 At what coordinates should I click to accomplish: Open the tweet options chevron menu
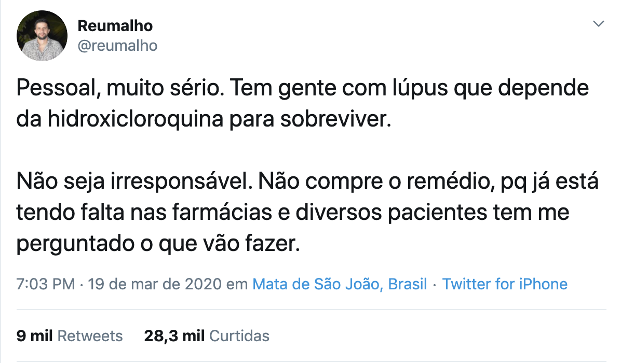pos(598,24)
